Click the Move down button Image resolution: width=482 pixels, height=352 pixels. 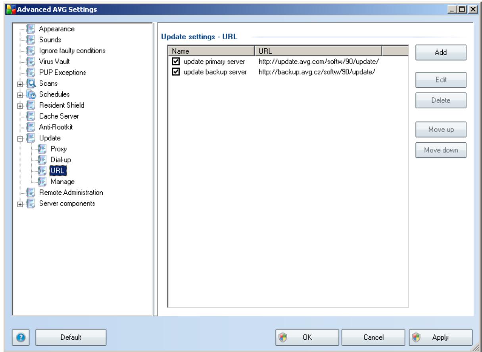click(x=440, y=150)
